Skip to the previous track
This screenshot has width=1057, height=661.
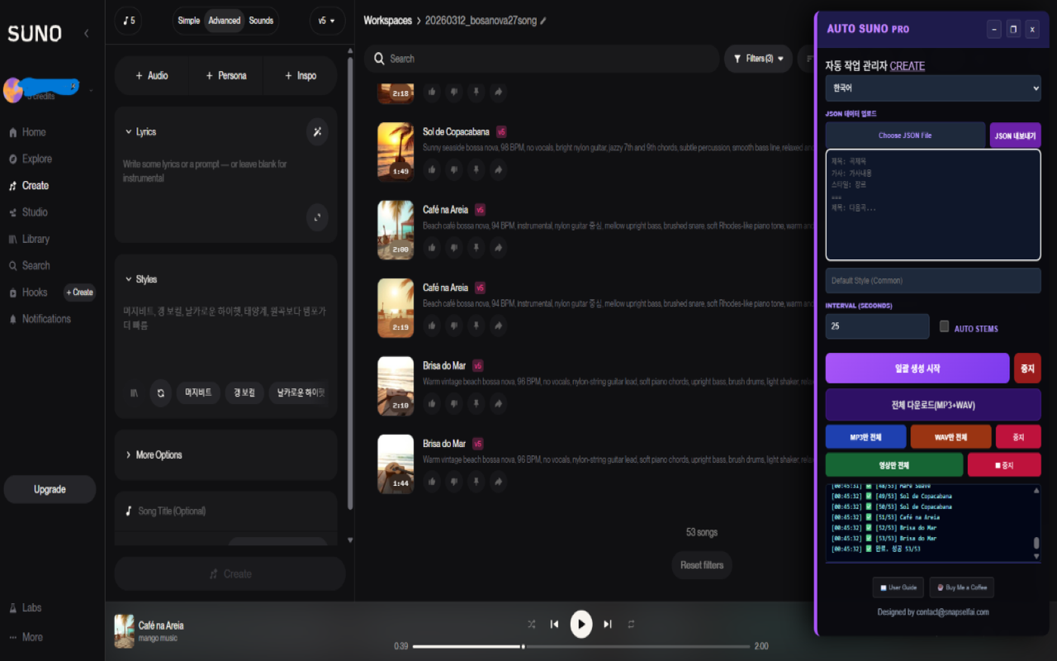coord(555,624)
